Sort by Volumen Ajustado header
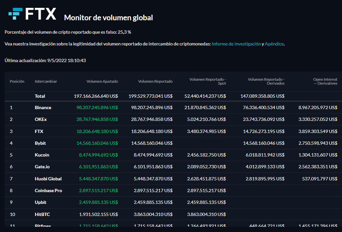Screen dimensions: 342x232 click(102, 81)
